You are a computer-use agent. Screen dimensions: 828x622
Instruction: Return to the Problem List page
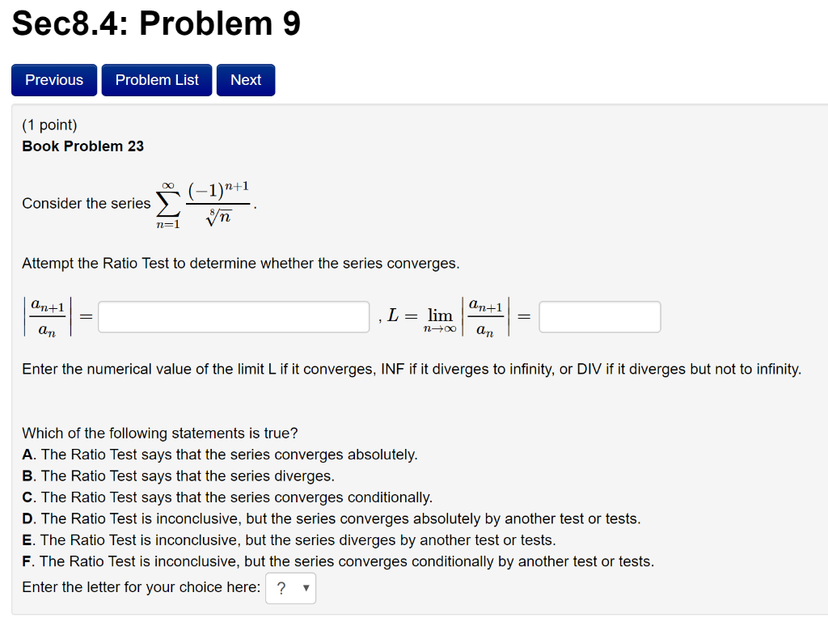pyautogui.click(x=156, y=79)
